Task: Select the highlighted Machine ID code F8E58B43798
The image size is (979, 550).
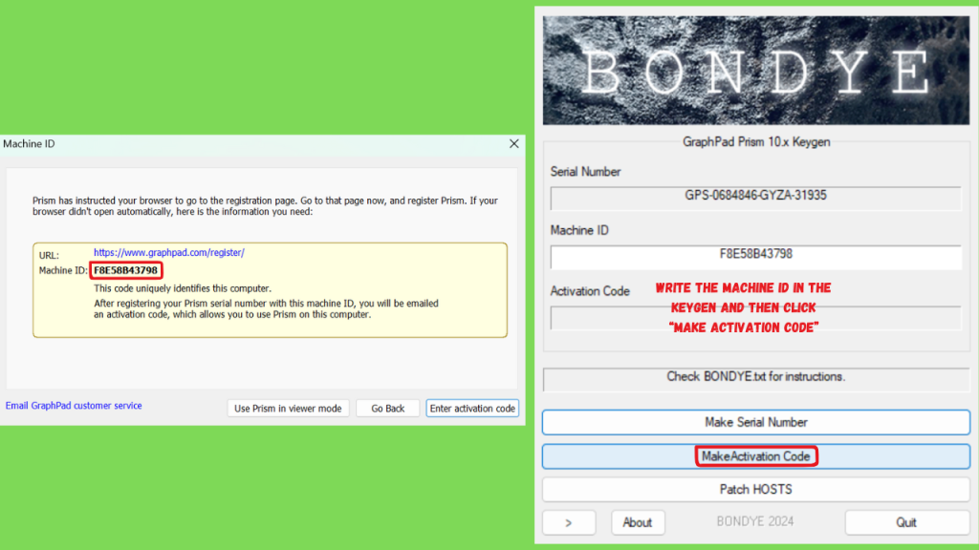Action: pos(125,270)
